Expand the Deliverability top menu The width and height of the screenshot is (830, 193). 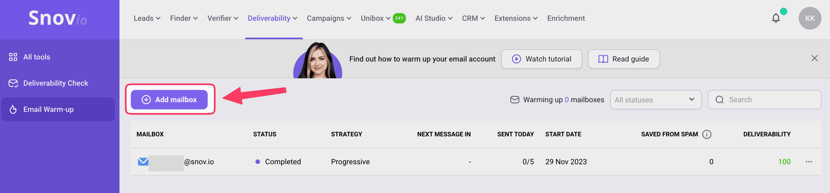click(x=272, y=19)
